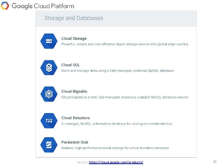Viewport: 220px width, 165px height.
Task: Click the Persistent Disk icon
Action: (x=49, y=145)
